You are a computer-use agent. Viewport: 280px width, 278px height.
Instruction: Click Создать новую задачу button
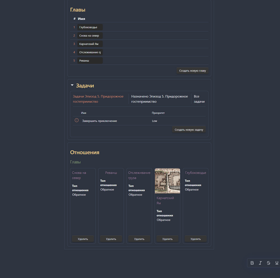coord(189,130)
